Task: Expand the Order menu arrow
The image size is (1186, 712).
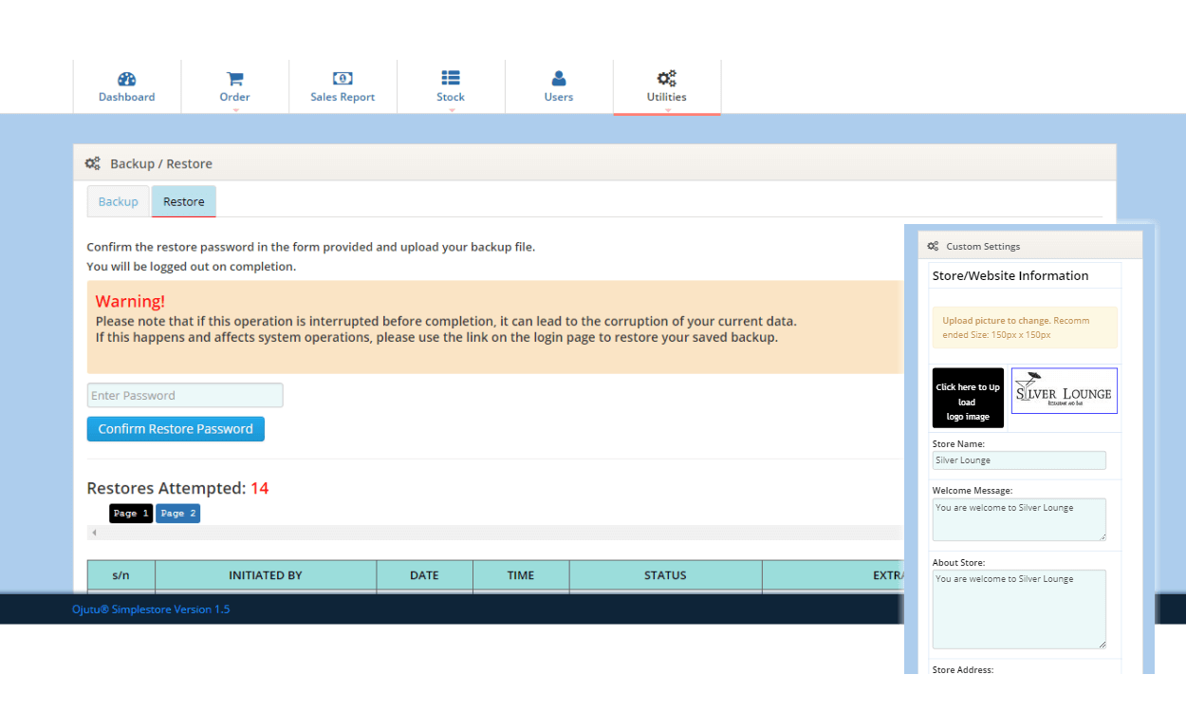Action: (235, 110)
